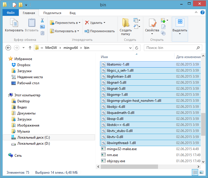Switch to the Поделиться ribbon tab

tap(52, 13)
